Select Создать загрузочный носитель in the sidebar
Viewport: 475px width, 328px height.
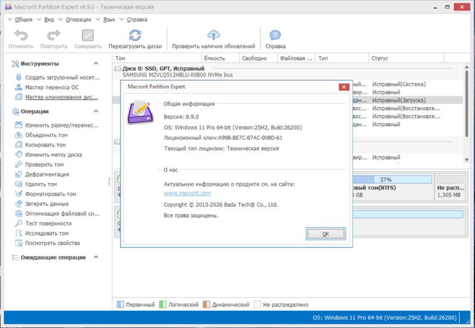(x=61, y=78)
